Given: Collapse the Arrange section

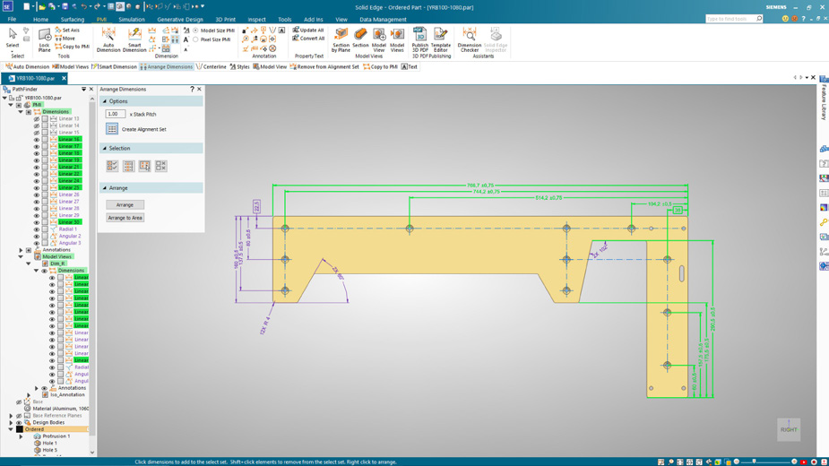Looking at the screenshot, I should (x=104, y=188).
